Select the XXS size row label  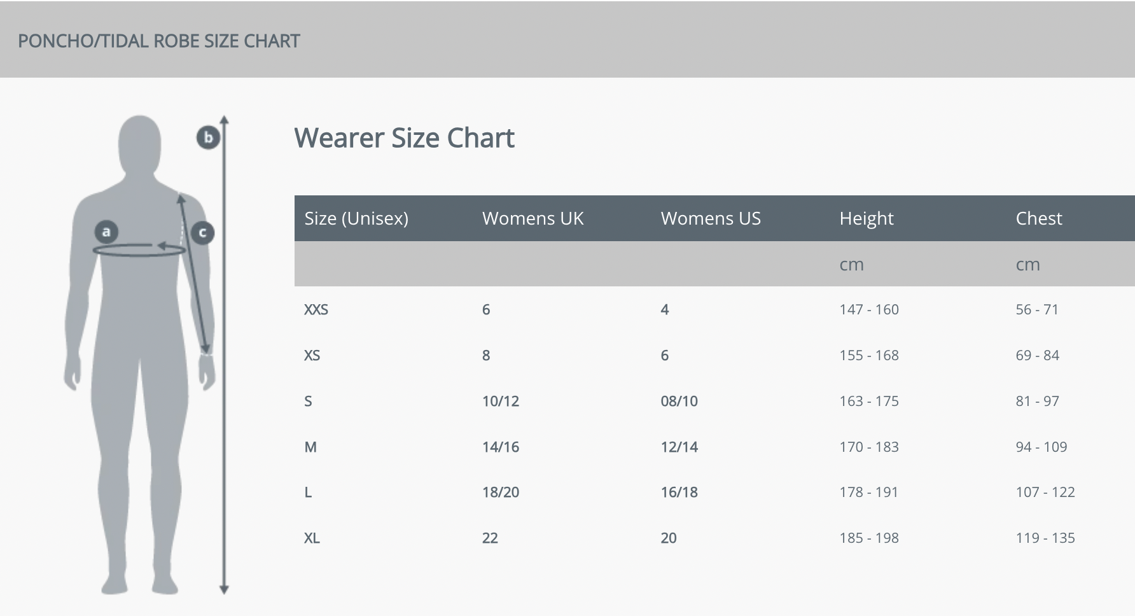316,310
